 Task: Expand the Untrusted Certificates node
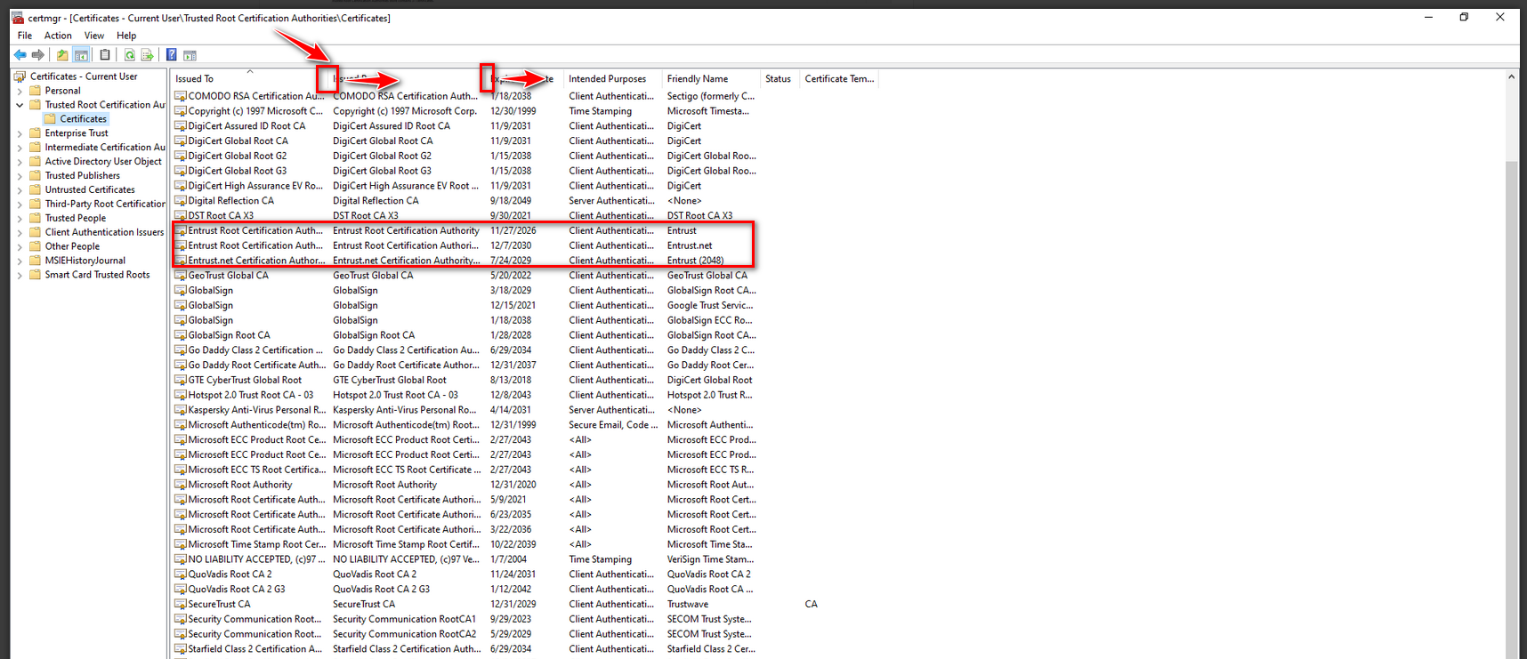click(x=20, y=190)
